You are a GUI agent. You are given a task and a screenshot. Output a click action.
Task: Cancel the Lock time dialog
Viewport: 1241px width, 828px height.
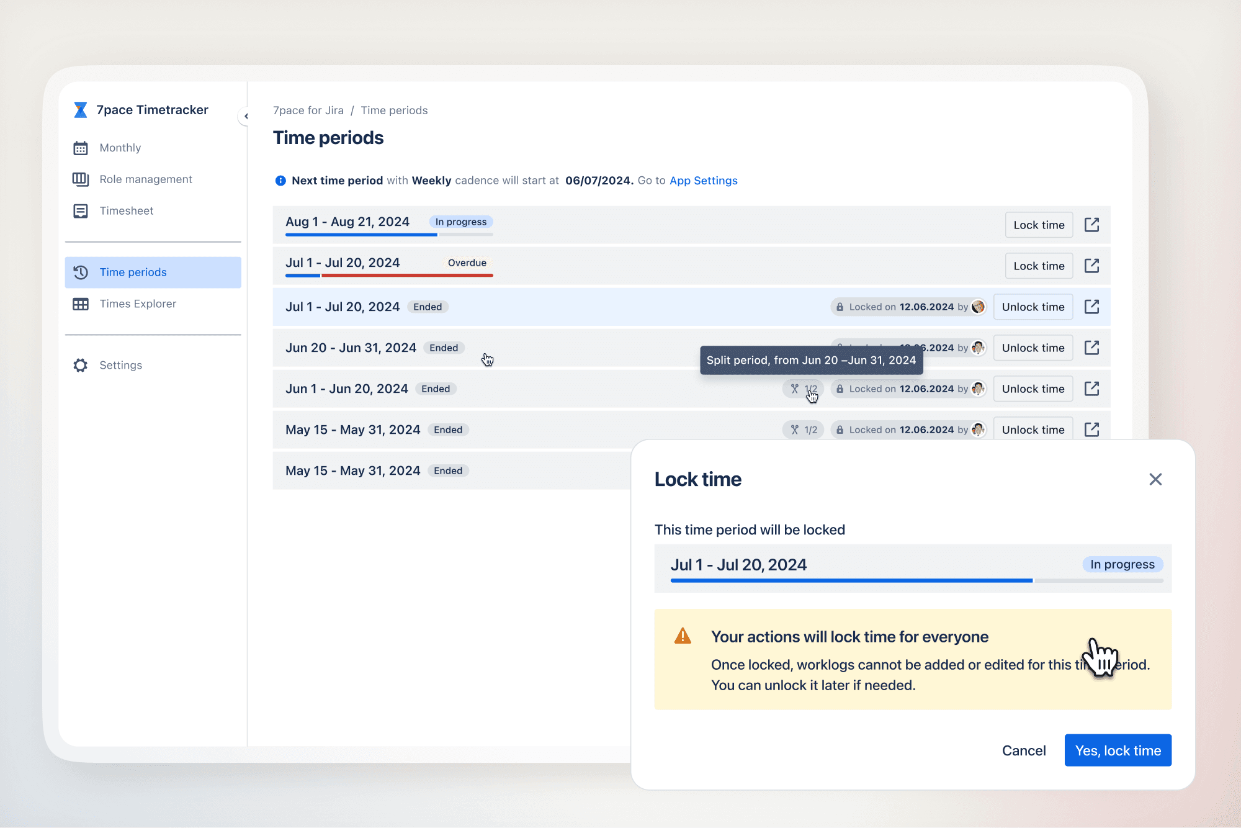1023,750
